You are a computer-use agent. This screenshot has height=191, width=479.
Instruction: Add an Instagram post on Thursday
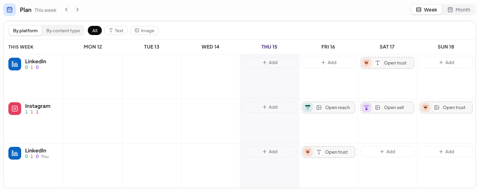tap(269, 107)
